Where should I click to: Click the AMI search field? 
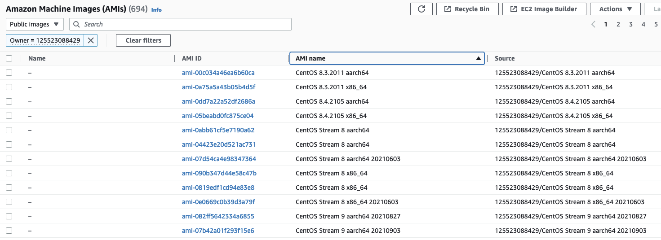pos(180,24)
